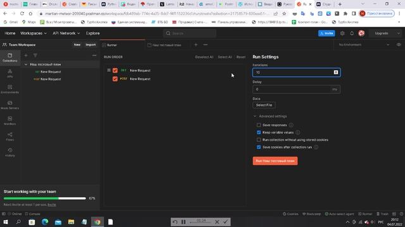The width and height of the screenshot is (405, 227).
Task: Open the browser tab list chevron
Action: (x=363, y=4)
